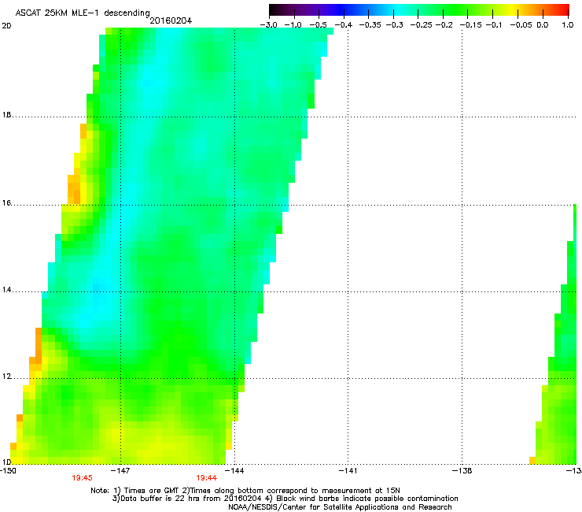Image resolution: width=582 pixels, height=512 pixels.
Task: Click the longitude label -144
Action: pyautogui.click(x=234, y=471)
